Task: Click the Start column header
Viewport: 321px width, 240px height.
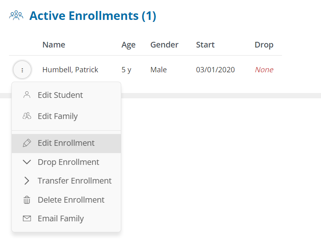Action: (x=205, y=45)
